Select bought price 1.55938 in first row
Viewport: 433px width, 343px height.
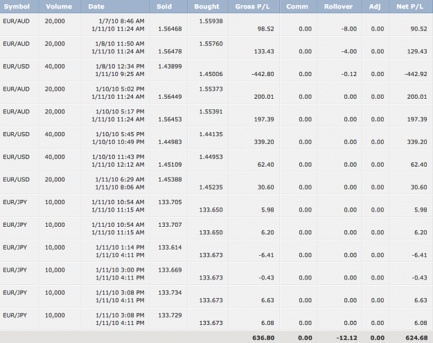[211, 21]
